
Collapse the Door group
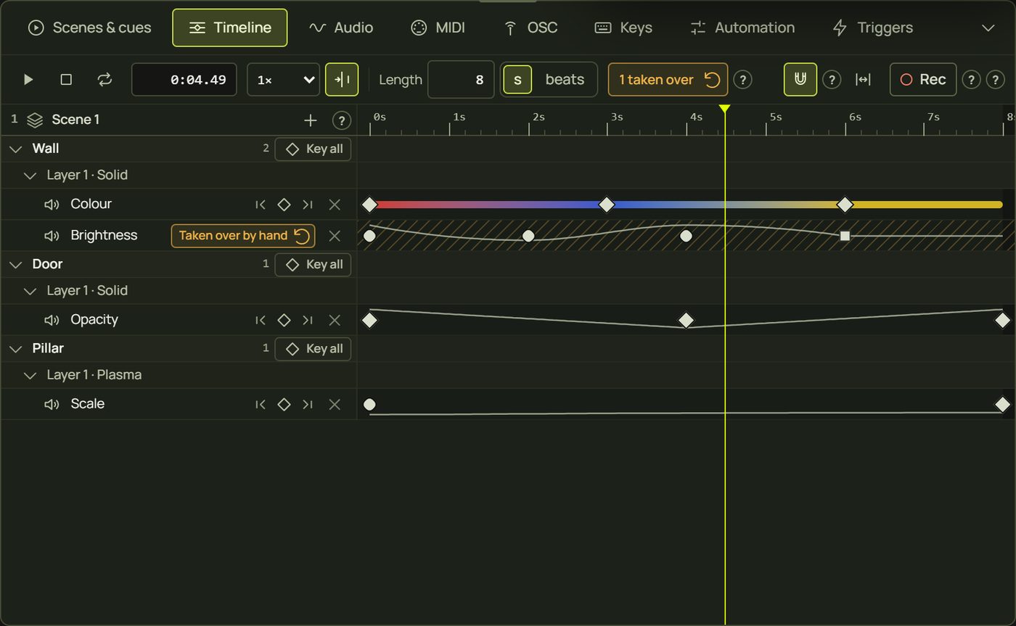point(15,264)
